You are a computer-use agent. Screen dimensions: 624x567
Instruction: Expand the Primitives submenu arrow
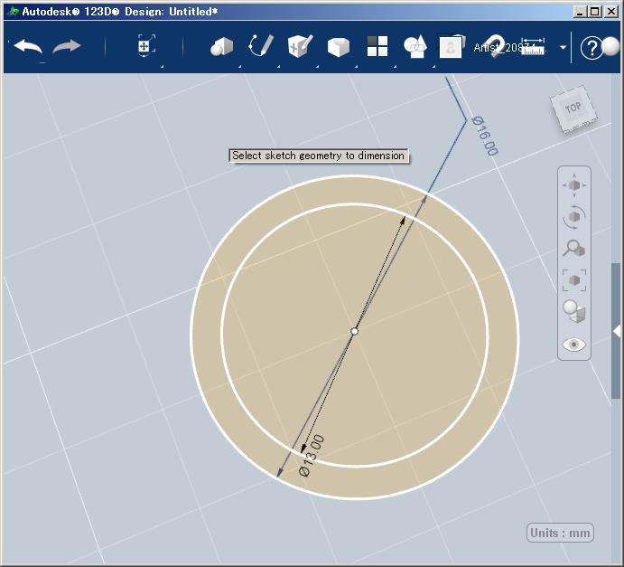[239, 67]
